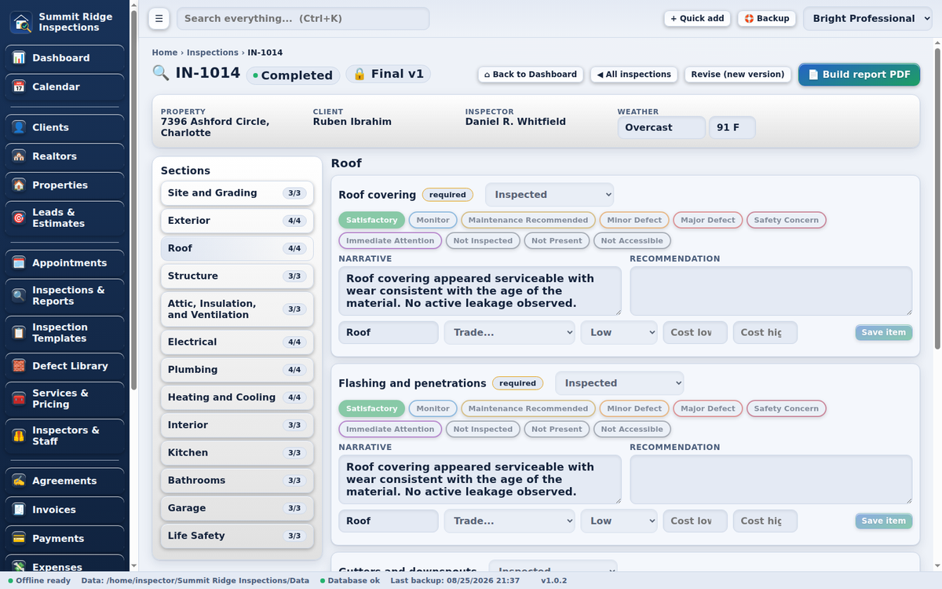Click the Realtors sidebar icon

pos(19,156)
